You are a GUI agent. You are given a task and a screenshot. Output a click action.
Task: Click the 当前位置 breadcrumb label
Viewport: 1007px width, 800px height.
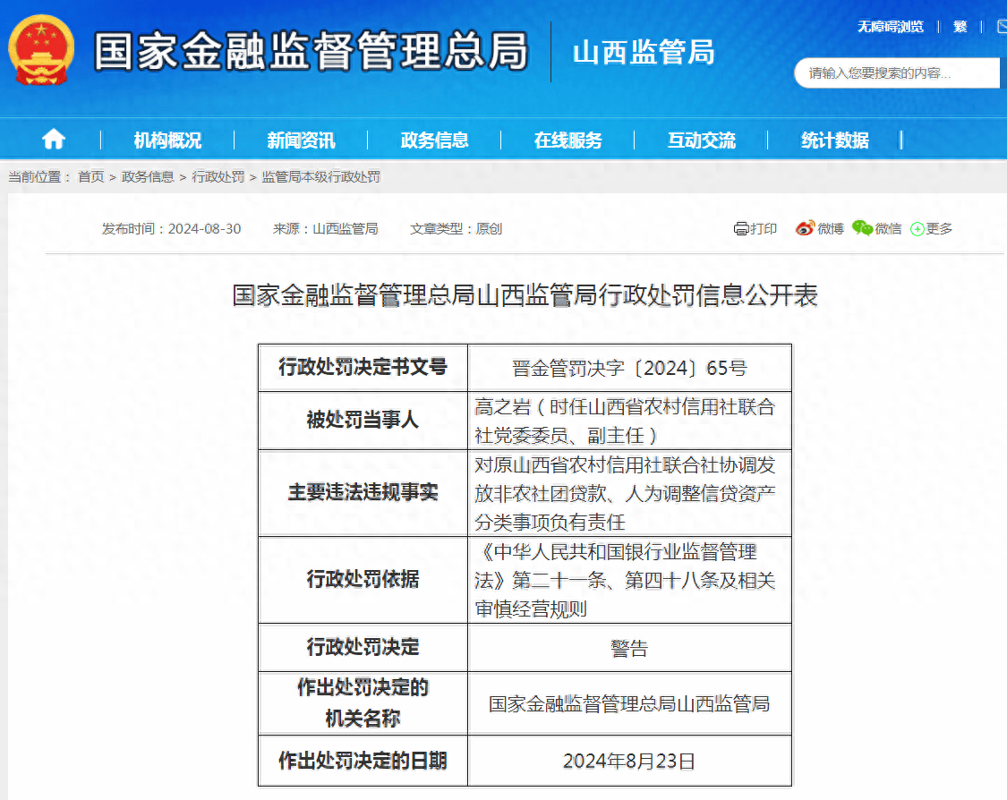pyautogui.click(x=38, y=176)
